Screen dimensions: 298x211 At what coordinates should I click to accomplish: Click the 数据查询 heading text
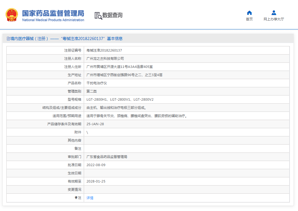(x=112, y=15)
